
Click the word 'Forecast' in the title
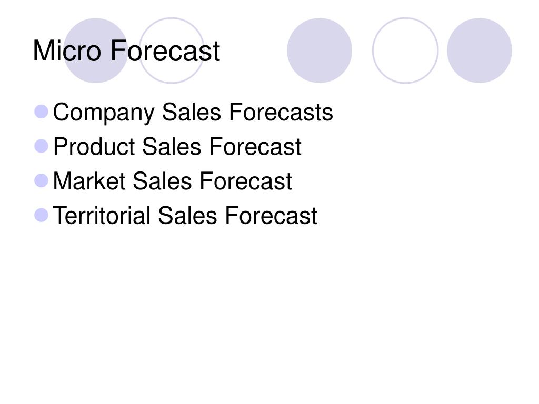pyautogui.click(x=165, y=51)
